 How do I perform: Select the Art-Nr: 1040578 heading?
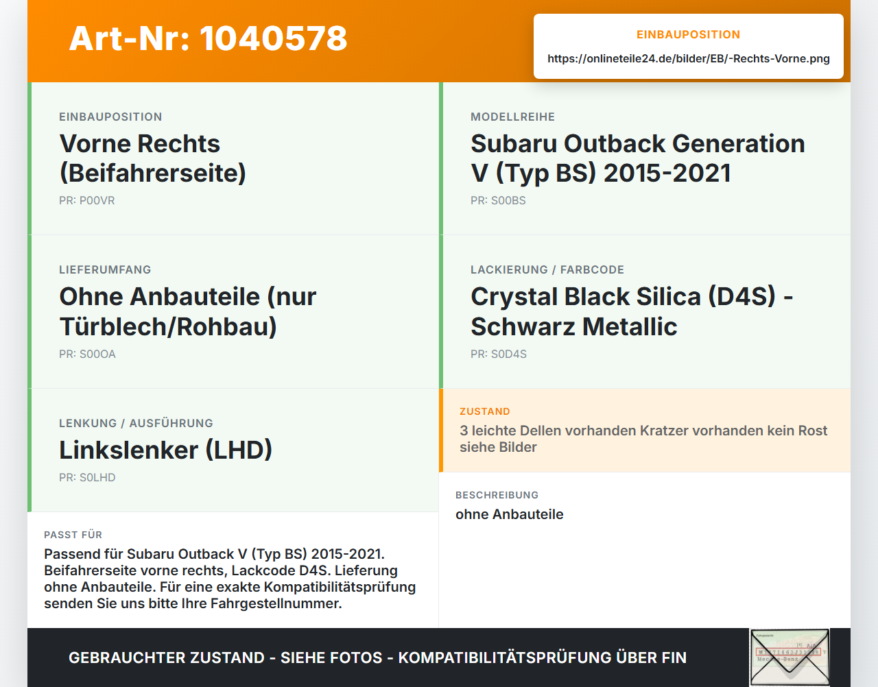coord(208,38)
